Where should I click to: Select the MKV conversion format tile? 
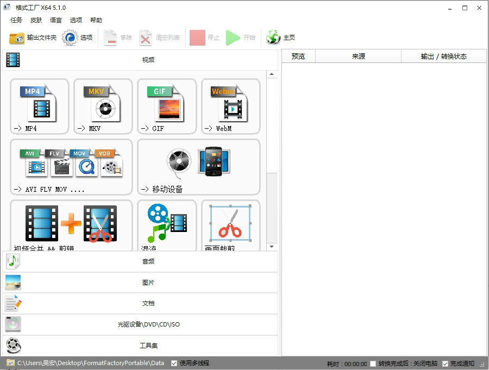[103, 106]
